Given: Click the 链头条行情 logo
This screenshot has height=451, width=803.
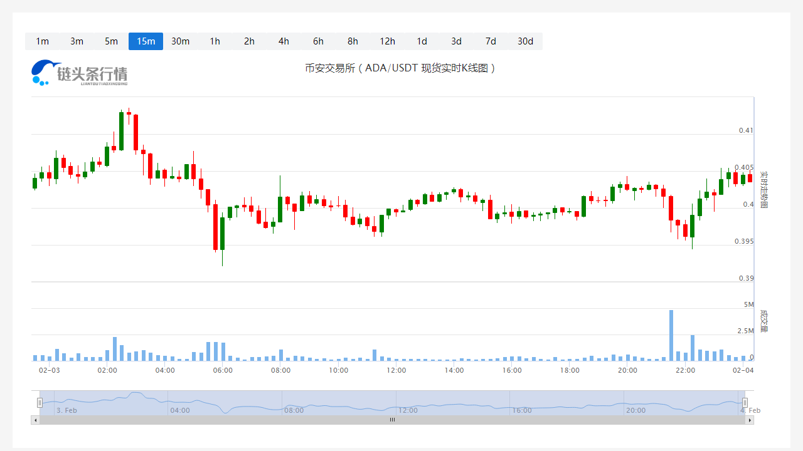Looking at the screenshot, I should click(x=80, y=73).
